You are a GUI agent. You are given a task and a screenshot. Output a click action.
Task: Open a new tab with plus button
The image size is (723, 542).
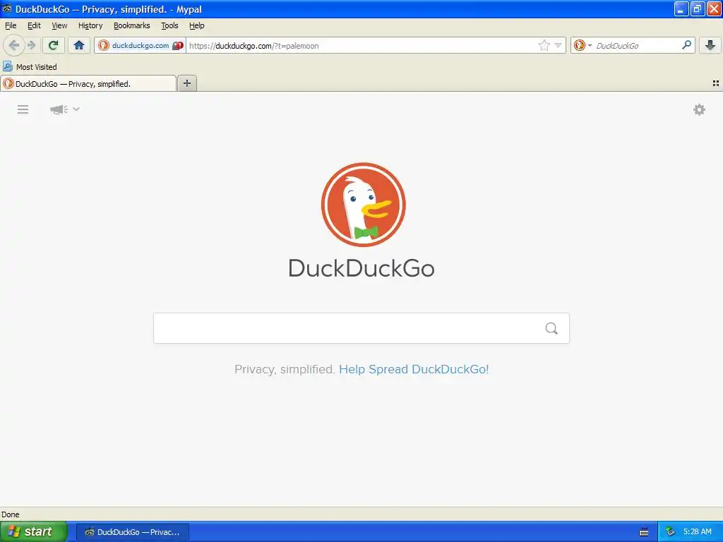click(186, 83)
